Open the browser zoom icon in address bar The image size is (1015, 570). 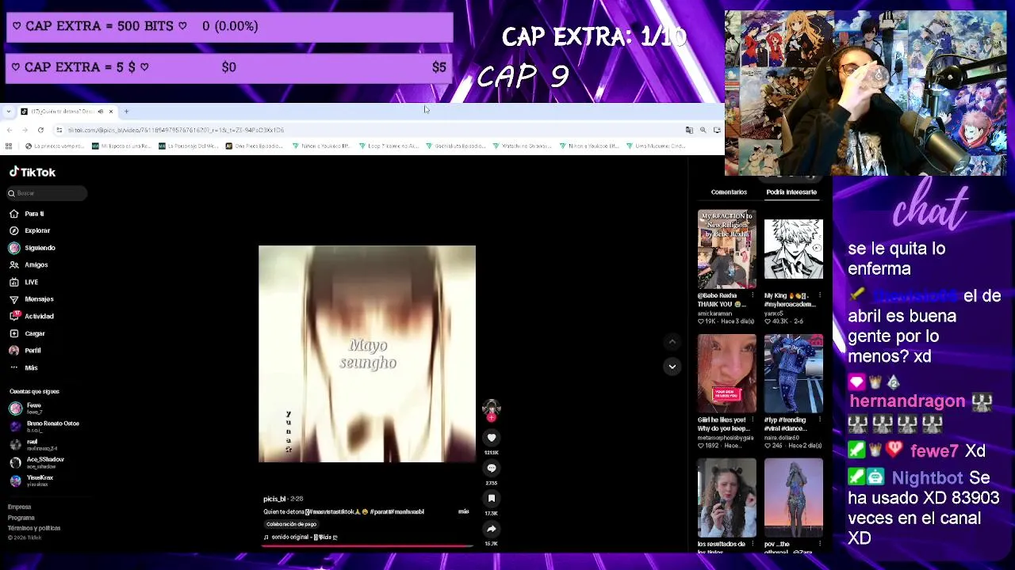click(x=703, y=130)
